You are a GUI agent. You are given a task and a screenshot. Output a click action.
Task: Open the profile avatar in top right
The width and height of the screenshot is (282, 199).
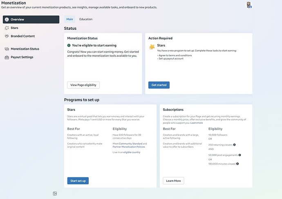[248, 5]
